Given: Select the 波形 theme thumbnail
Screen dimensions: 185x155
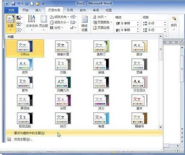Looking at the screenshot, I should (25, 66).
